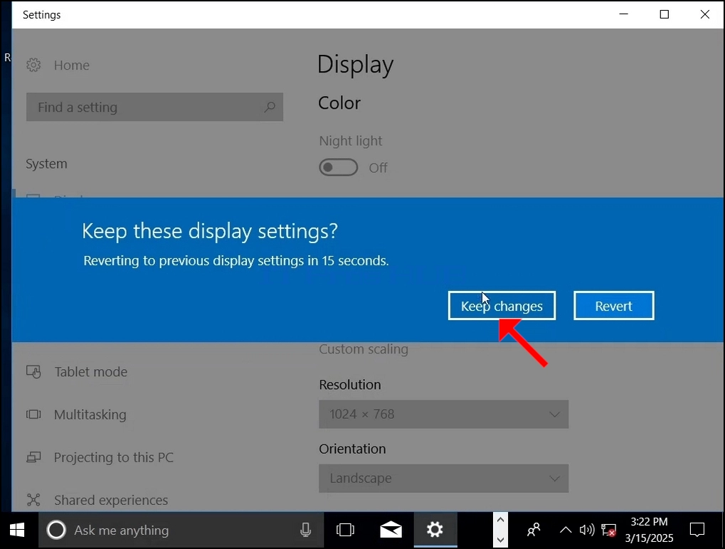The height and width of the screenshot is (549, 725).
Task: Click the Ask me anything search box
Action: 181,530
